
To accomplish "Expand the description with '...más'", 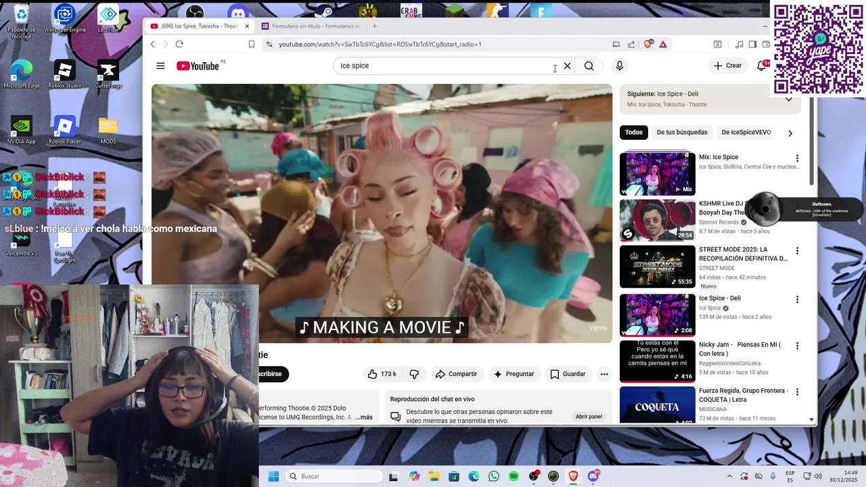I will (x=363, y=417).
